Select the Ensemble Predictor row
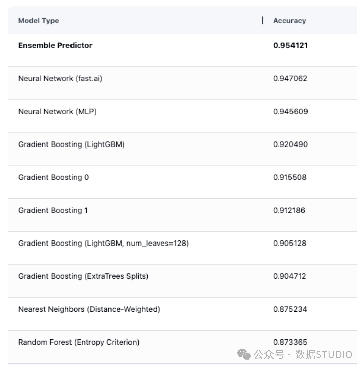 pos(183,50)
